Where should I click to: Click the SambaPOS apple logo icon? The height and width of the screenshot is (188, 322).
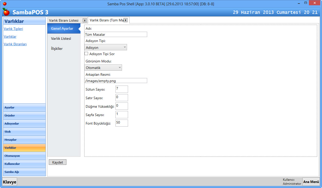tap(6, 12)
